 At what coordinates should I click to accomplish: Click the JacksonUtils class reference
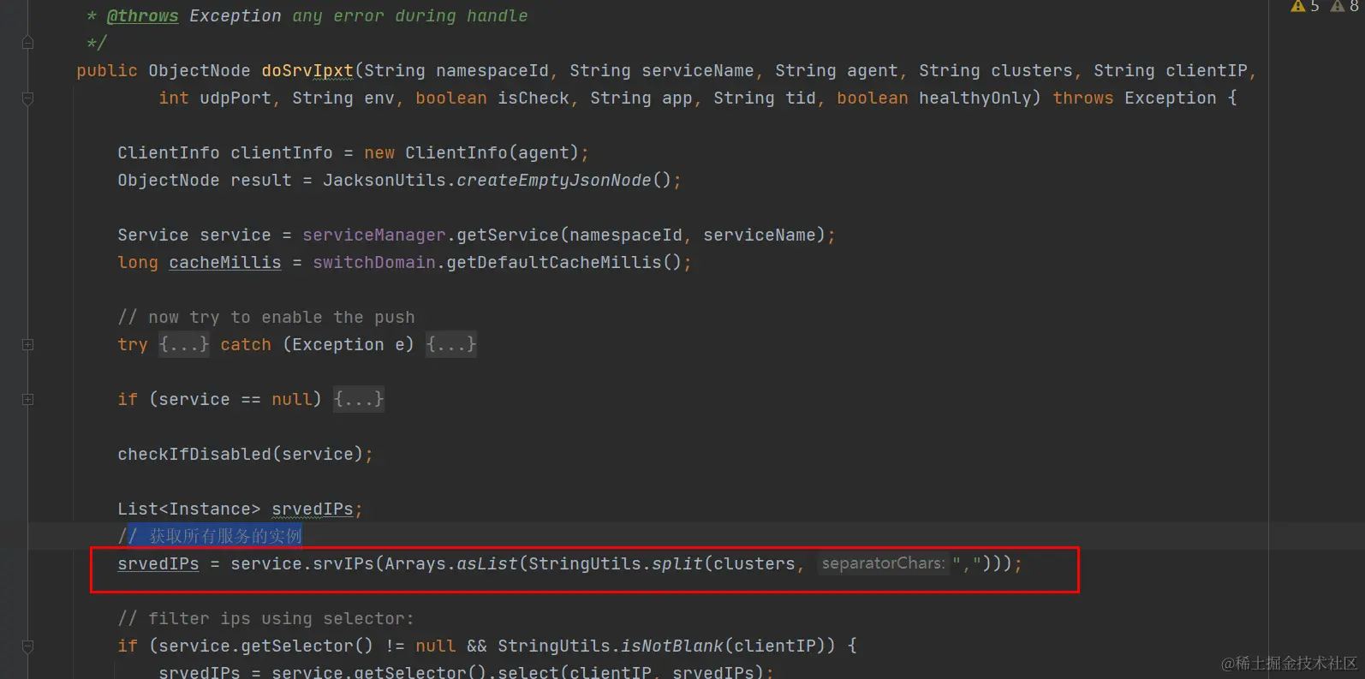[384, 181]
